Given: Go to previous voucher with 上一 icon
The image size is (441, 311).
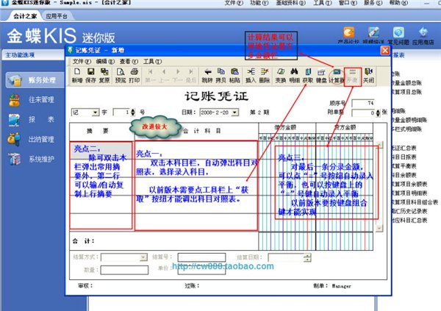Looking at the screenshot, I should (x=164, y=76).
